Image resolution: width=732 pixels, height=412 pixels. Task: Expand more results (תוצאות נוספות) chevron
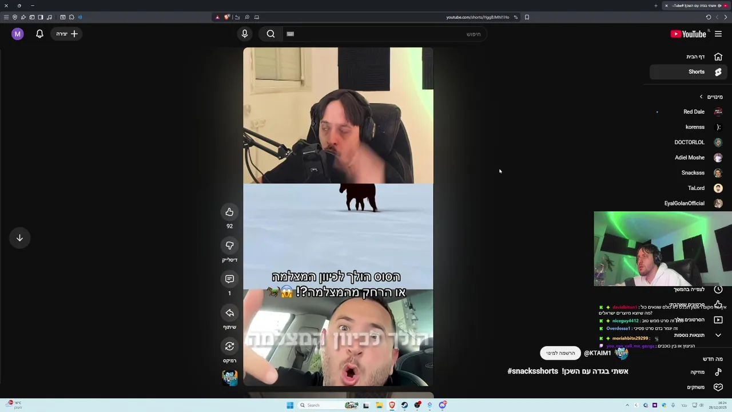click(x=718, y=335)
